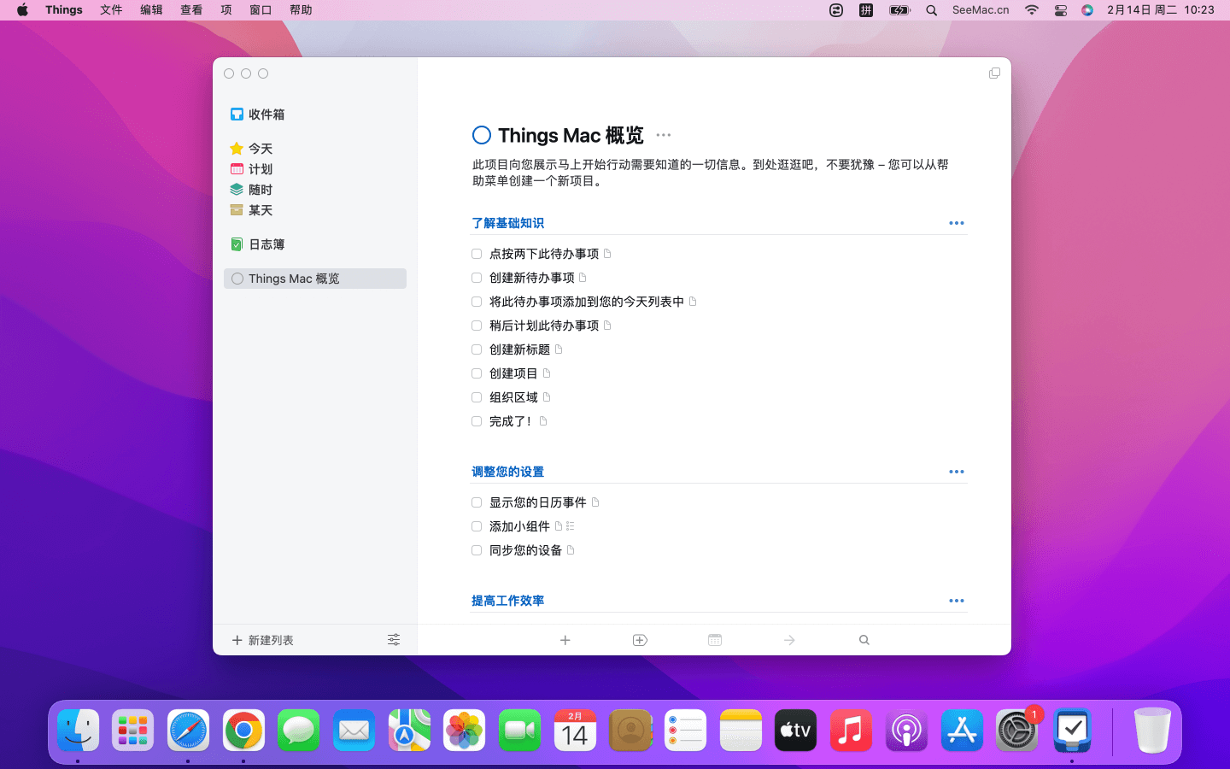Open the 调整您的设置 heading ellipsis menu

(957, 472)
